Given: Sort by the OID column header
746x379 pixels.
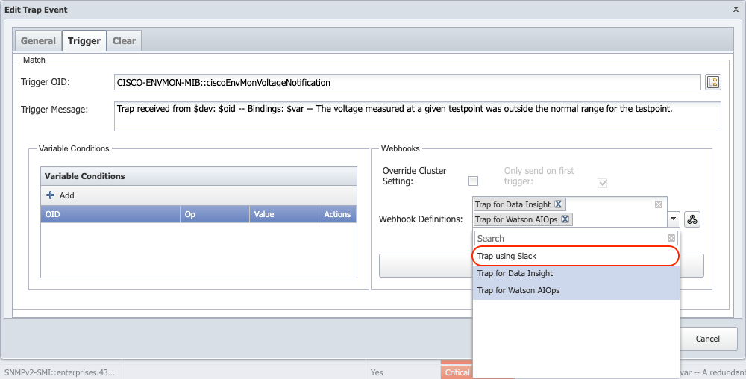Looking at the screenshot, I should [x=110, y=214].
